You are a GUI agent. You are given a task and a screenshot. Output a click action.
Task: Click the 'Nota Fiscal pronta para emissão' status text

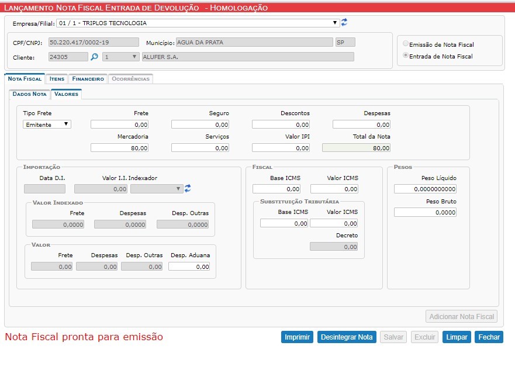tap(84, 337)
